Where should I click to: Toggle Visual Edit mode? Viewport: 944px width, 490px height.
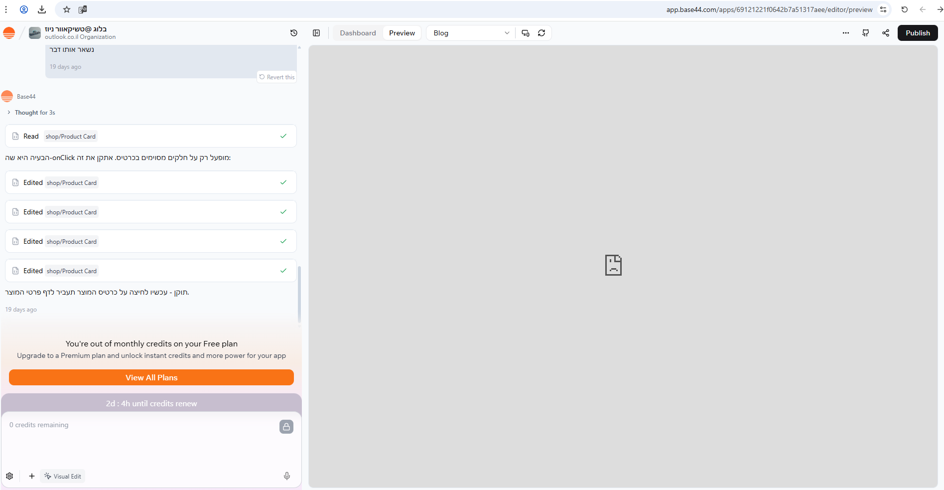[63, 476]
